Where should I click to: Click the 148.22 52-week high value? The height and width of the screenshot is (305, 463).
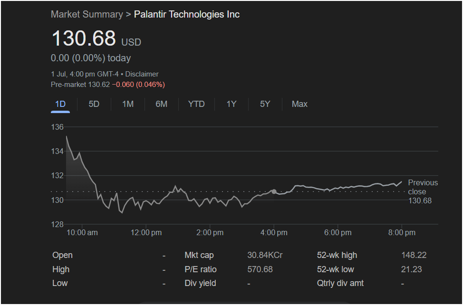(414, 255)
